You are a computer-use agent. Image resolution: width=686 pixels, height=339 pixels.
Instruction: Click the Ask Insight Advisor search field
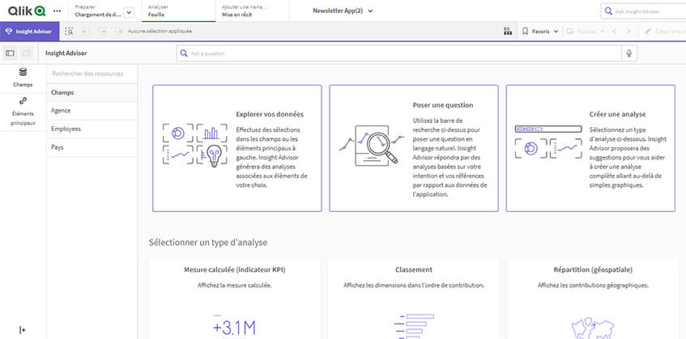coord(643,11)
